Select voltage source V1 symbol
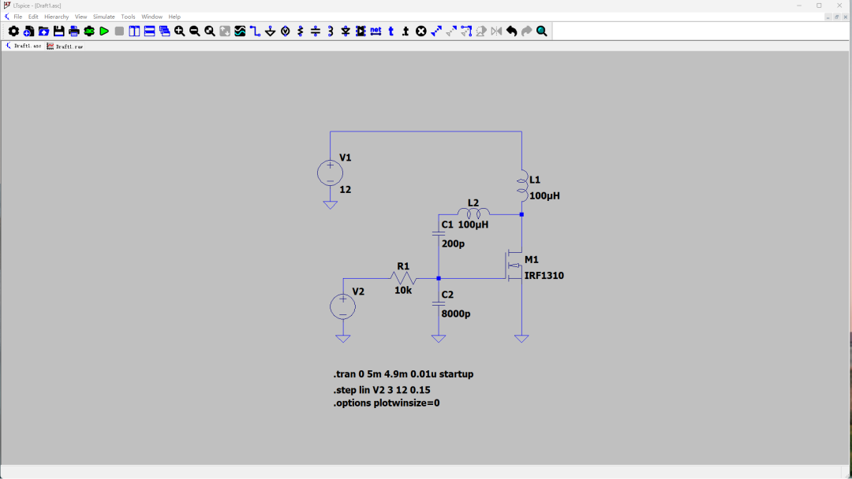Viewport: 852px width, 479px height. tap(330, 173)
